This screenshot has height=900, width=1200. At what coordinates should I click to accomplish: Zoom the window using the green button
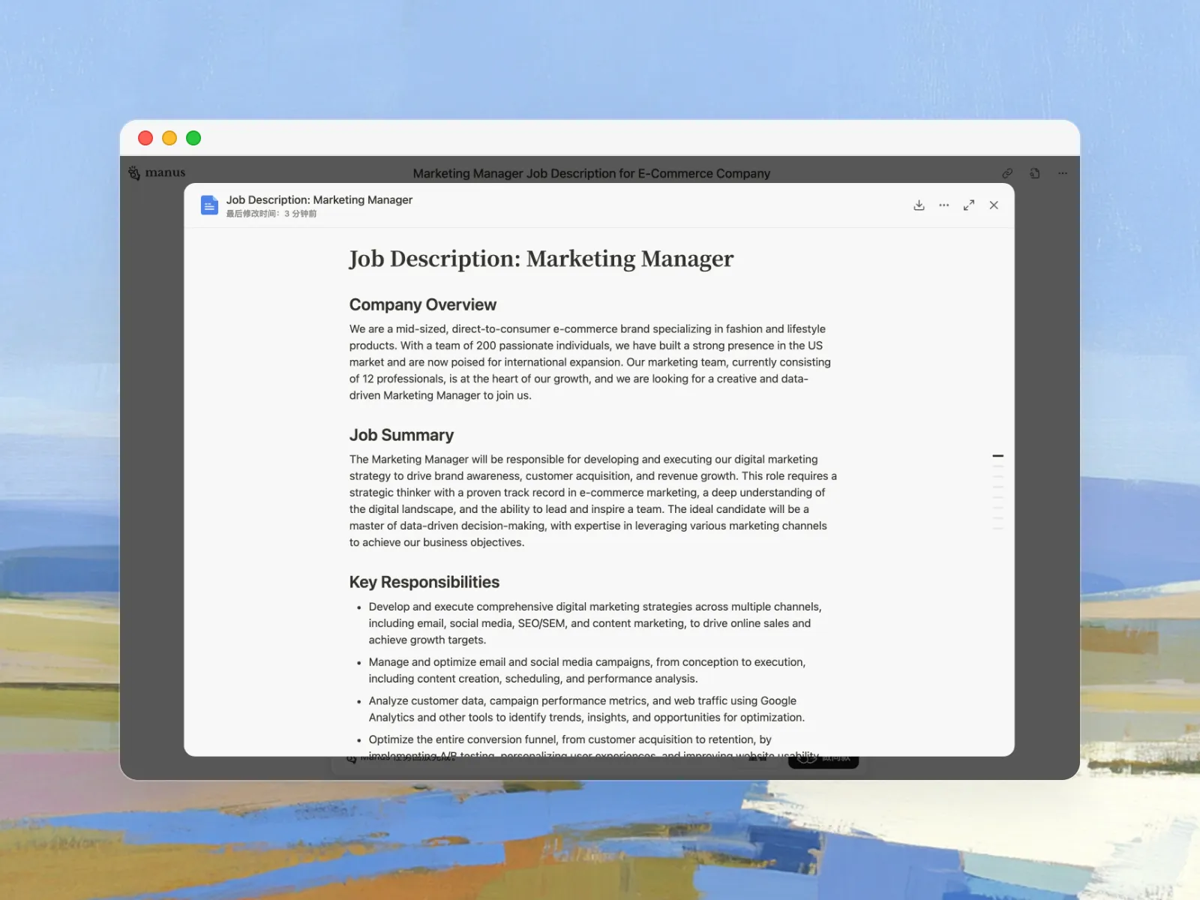(x=193, y=138)
